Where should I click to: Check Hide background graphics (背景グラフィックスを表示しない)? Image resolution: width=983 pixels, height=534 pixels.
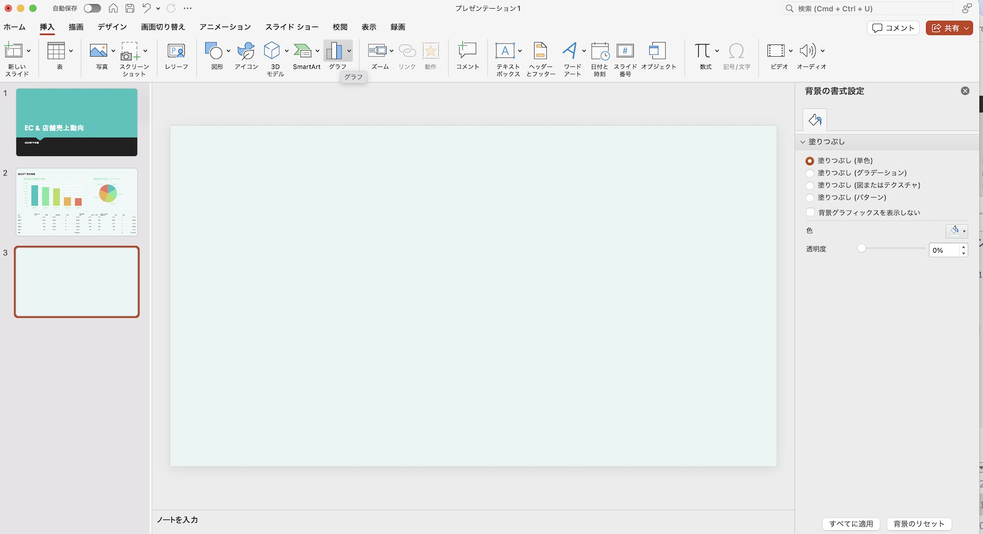point(810,212)
